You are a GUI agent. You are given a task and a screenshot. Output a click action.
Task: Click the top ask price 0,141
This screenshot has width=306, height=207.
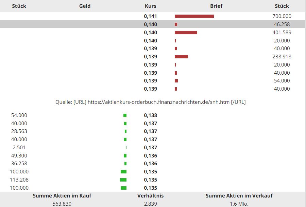pos(150,16)
